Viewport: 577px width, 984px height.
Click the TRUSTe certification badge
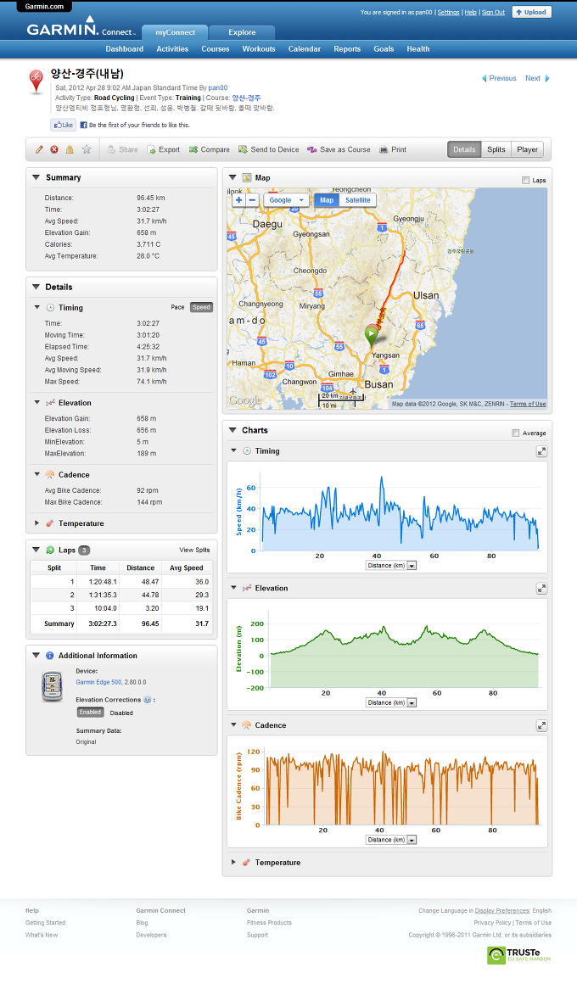click(519, 956)
